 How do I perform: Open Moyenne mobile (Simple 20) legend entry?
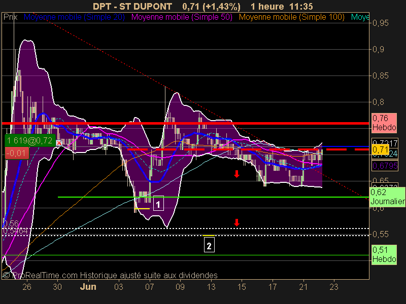(x=74, y=17)
